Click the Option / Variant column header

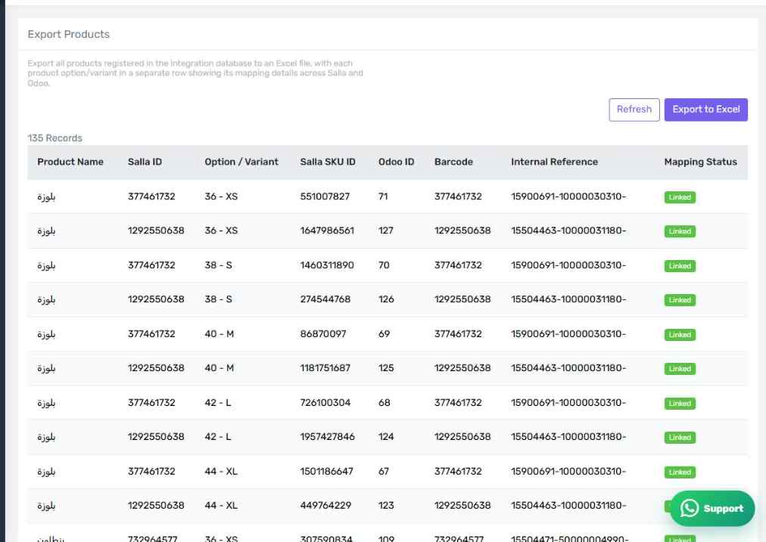241,162
